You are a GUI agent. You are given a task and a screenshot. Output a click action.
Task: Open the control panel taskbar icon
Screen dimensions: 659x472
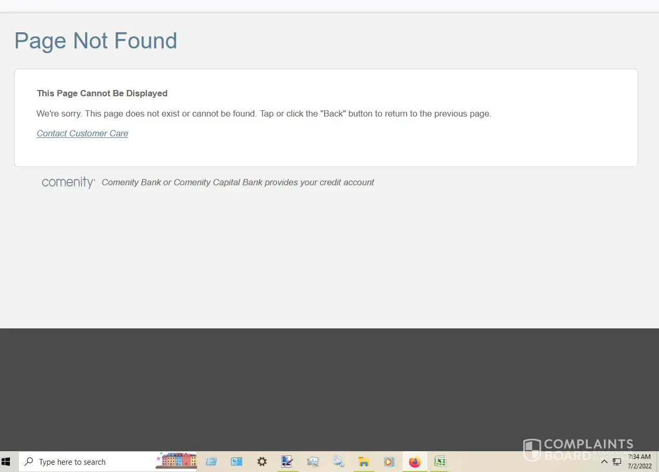click(x=237, y=462)
